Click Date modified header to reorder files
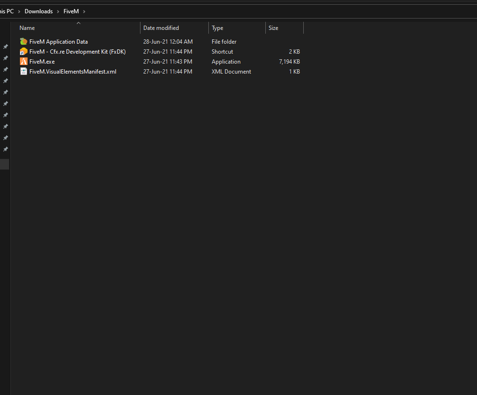Viewport: 477px width, 395px height. [x=160, y=28]
